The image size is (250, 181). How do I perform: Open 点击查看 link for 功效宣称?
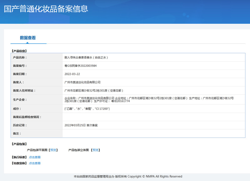(x=35, y=163)
